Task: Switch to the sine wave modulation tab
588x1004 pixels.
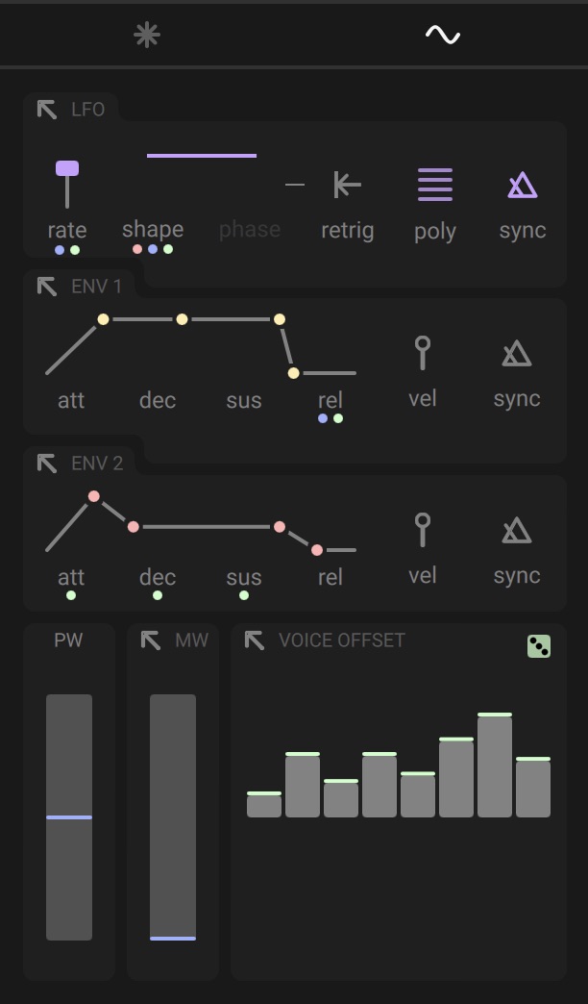Action: pyautogui.click(x=442, y=35)
